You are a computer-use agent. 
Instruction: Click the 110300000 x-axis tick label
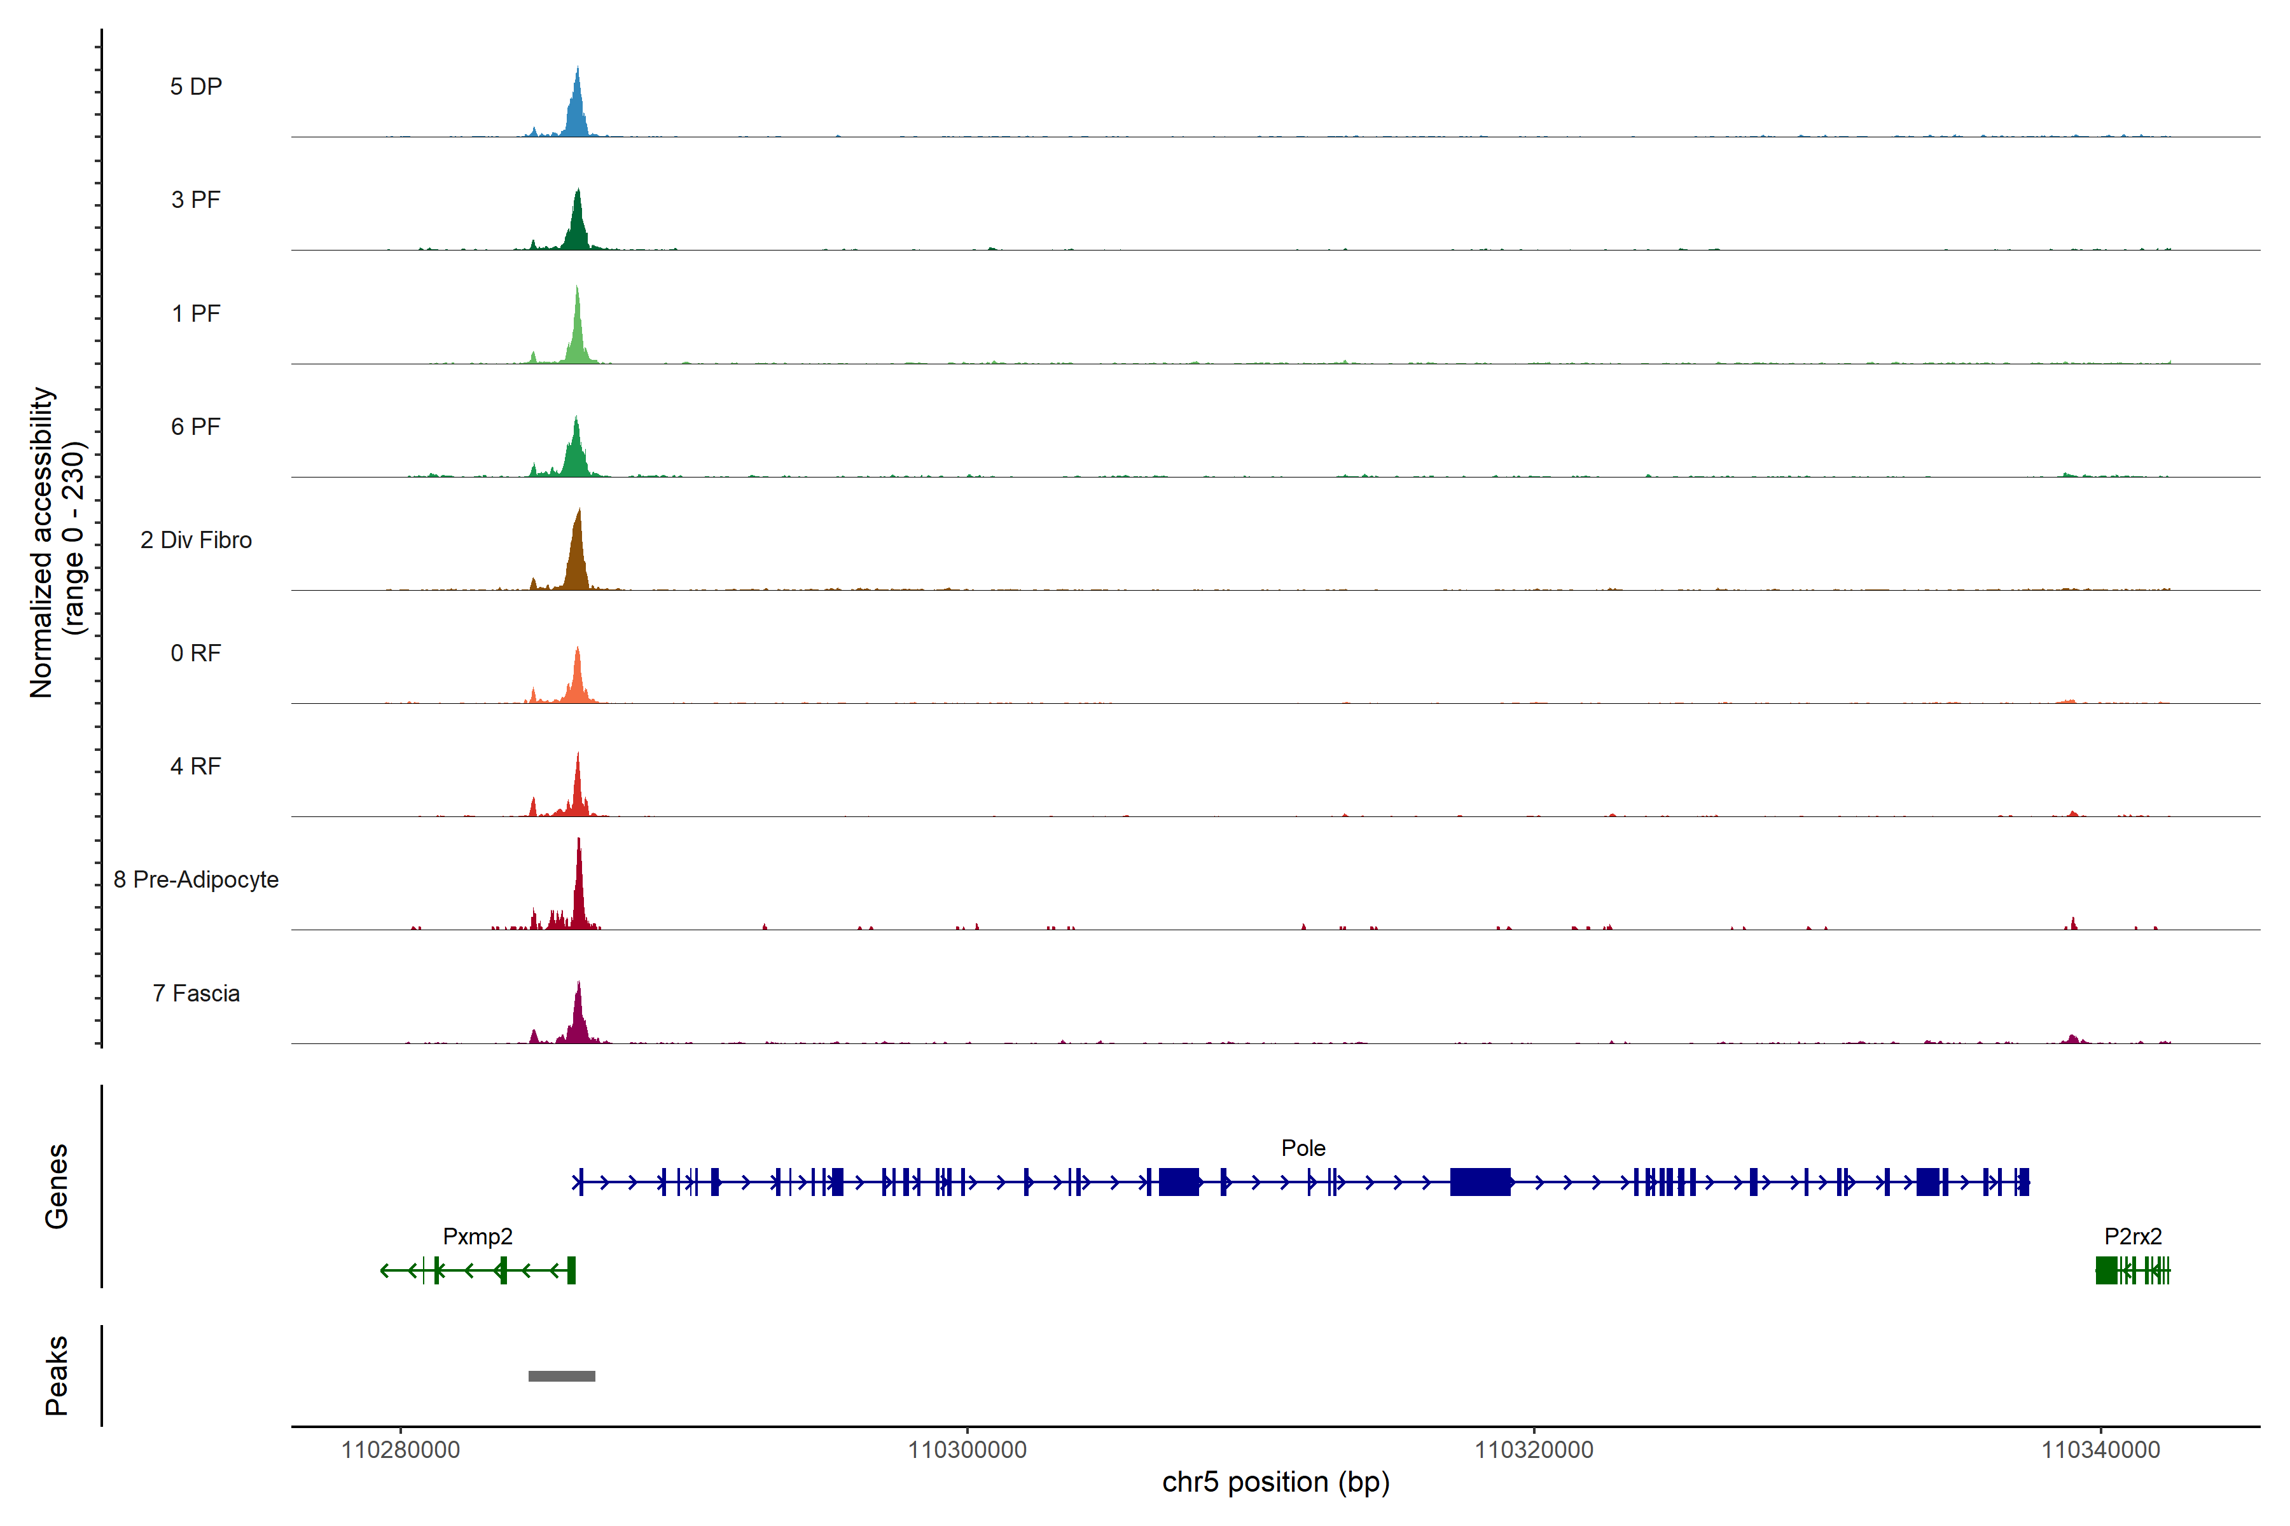[x=967, y=1450]
